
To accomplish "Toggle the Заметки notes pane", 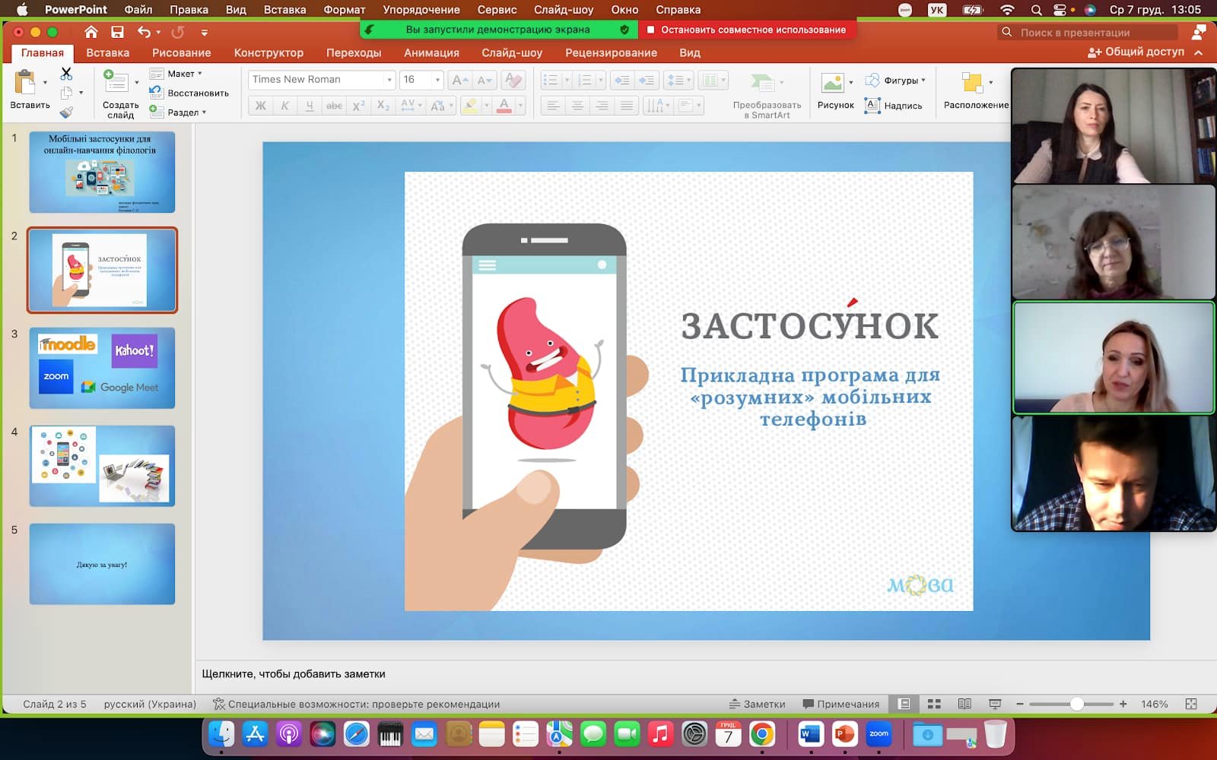I will (x=757, y=704).
